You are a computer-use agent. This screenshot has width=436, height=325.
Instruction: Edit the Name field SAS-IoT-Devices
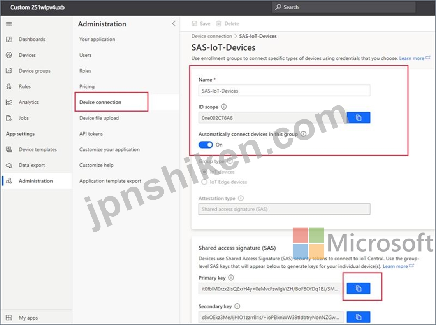pos(284,91)
